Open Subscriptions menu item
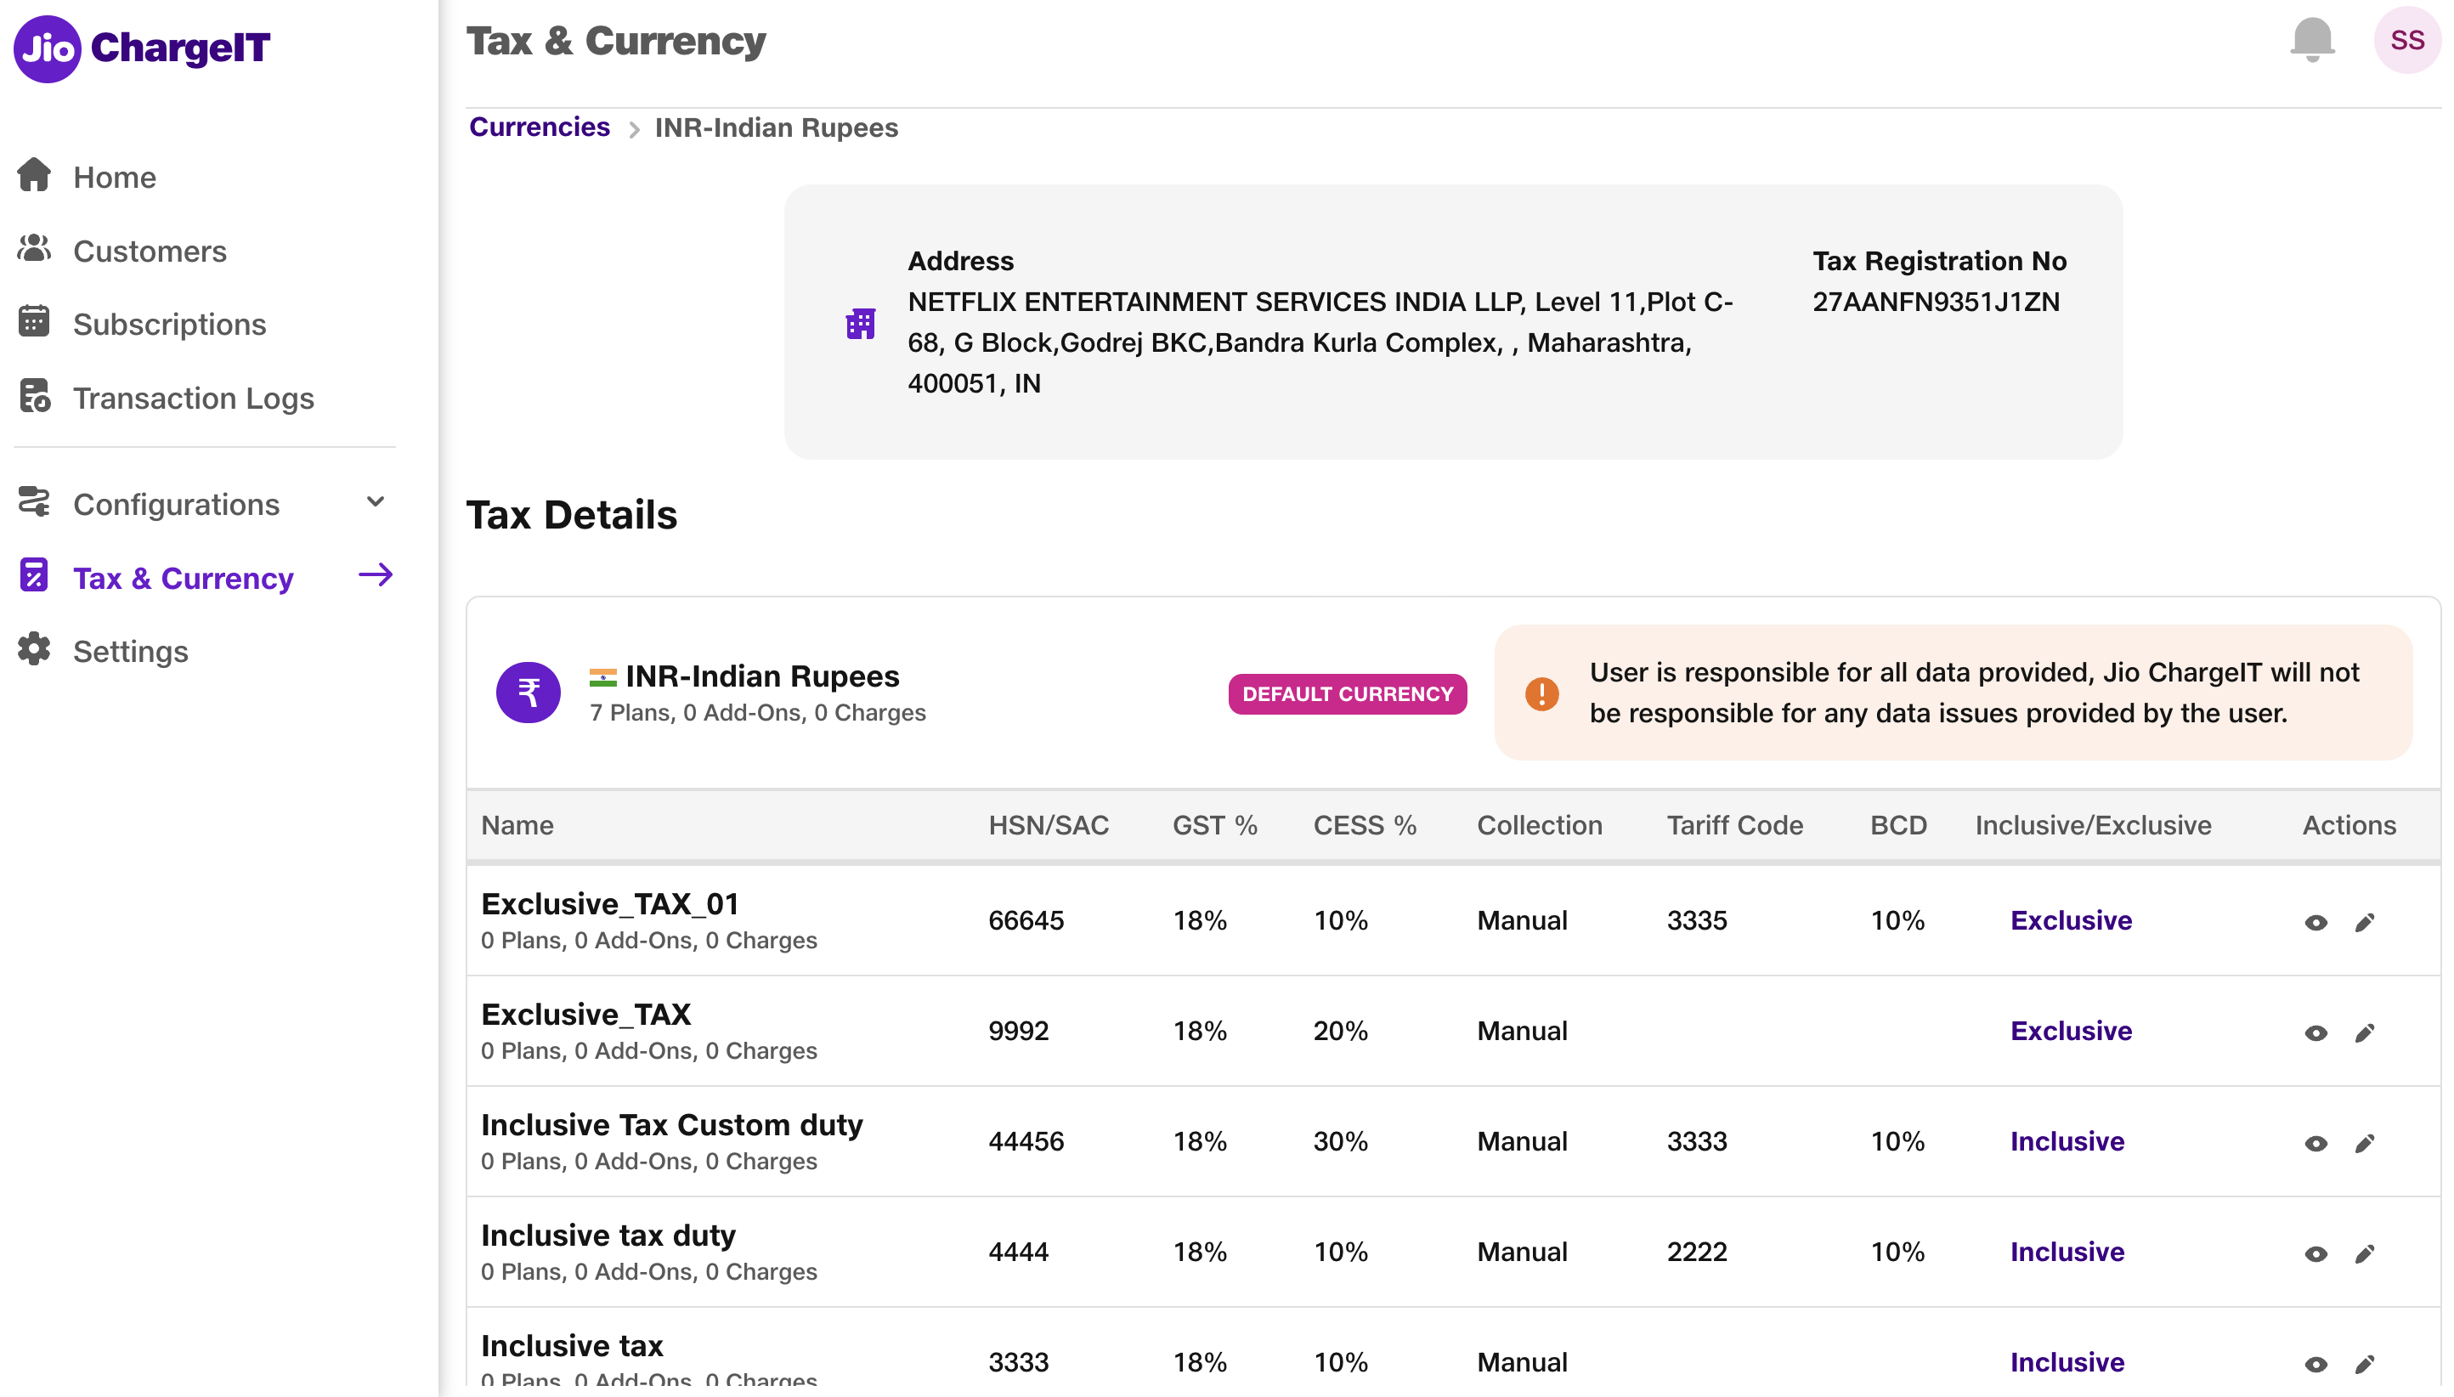Screen dimensions: 2454x1397 coord(170,325)
